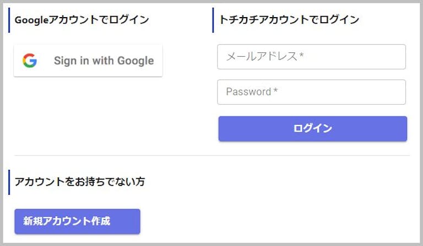
Task: Click the horizontal divider above the new account section
Action: click(x=212, y=156)
